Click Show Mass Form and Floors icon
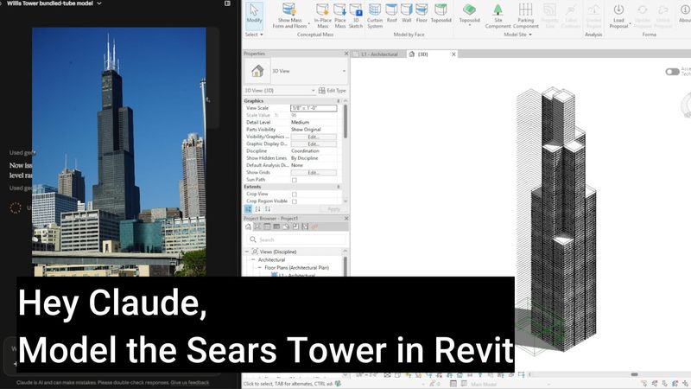This screenshot has width=691, height=389. pyautogui.click(x=289, y=10)
